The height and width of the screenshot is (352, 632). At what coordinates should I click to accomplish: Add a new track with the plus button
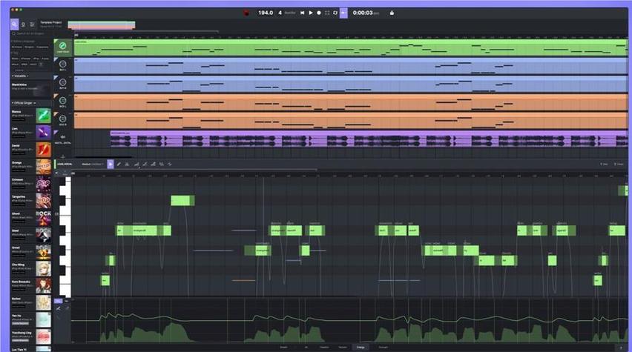(62, 156)
